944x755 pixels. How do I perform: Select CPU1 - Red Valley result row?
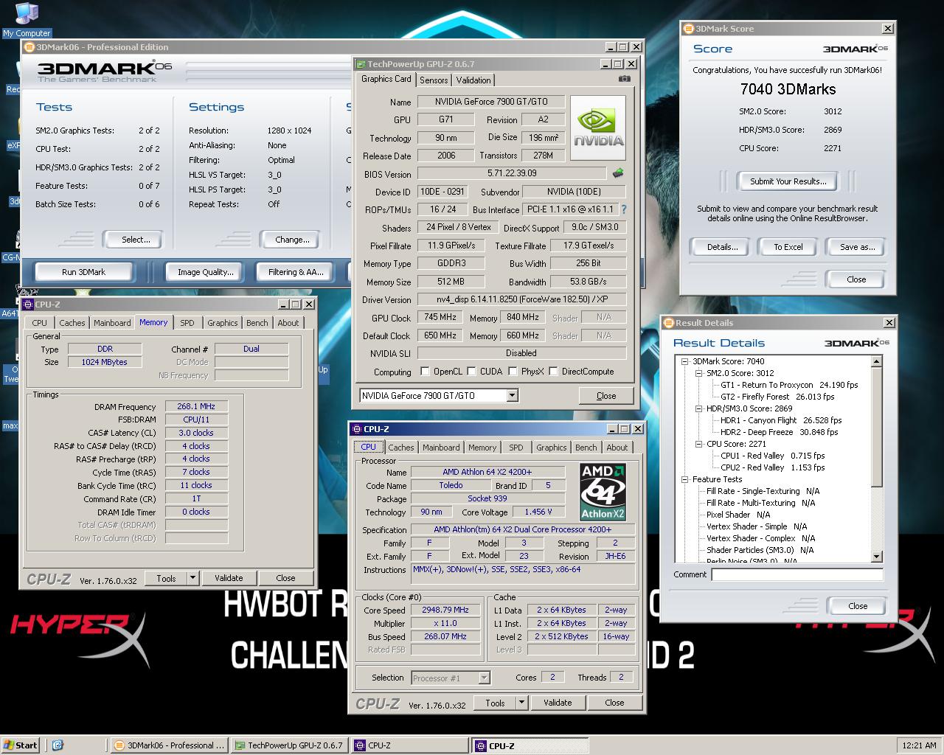[x=772, y=456]
